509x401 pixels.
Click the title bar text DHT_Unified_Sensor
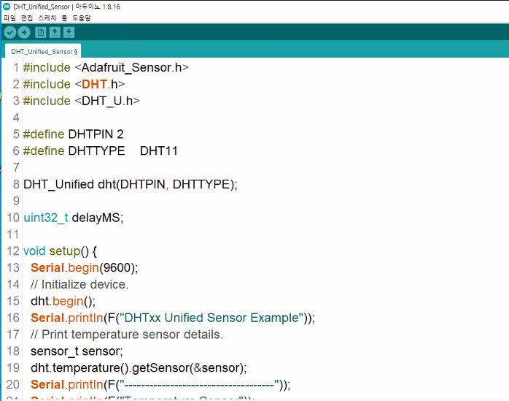(x=42, y=7)
